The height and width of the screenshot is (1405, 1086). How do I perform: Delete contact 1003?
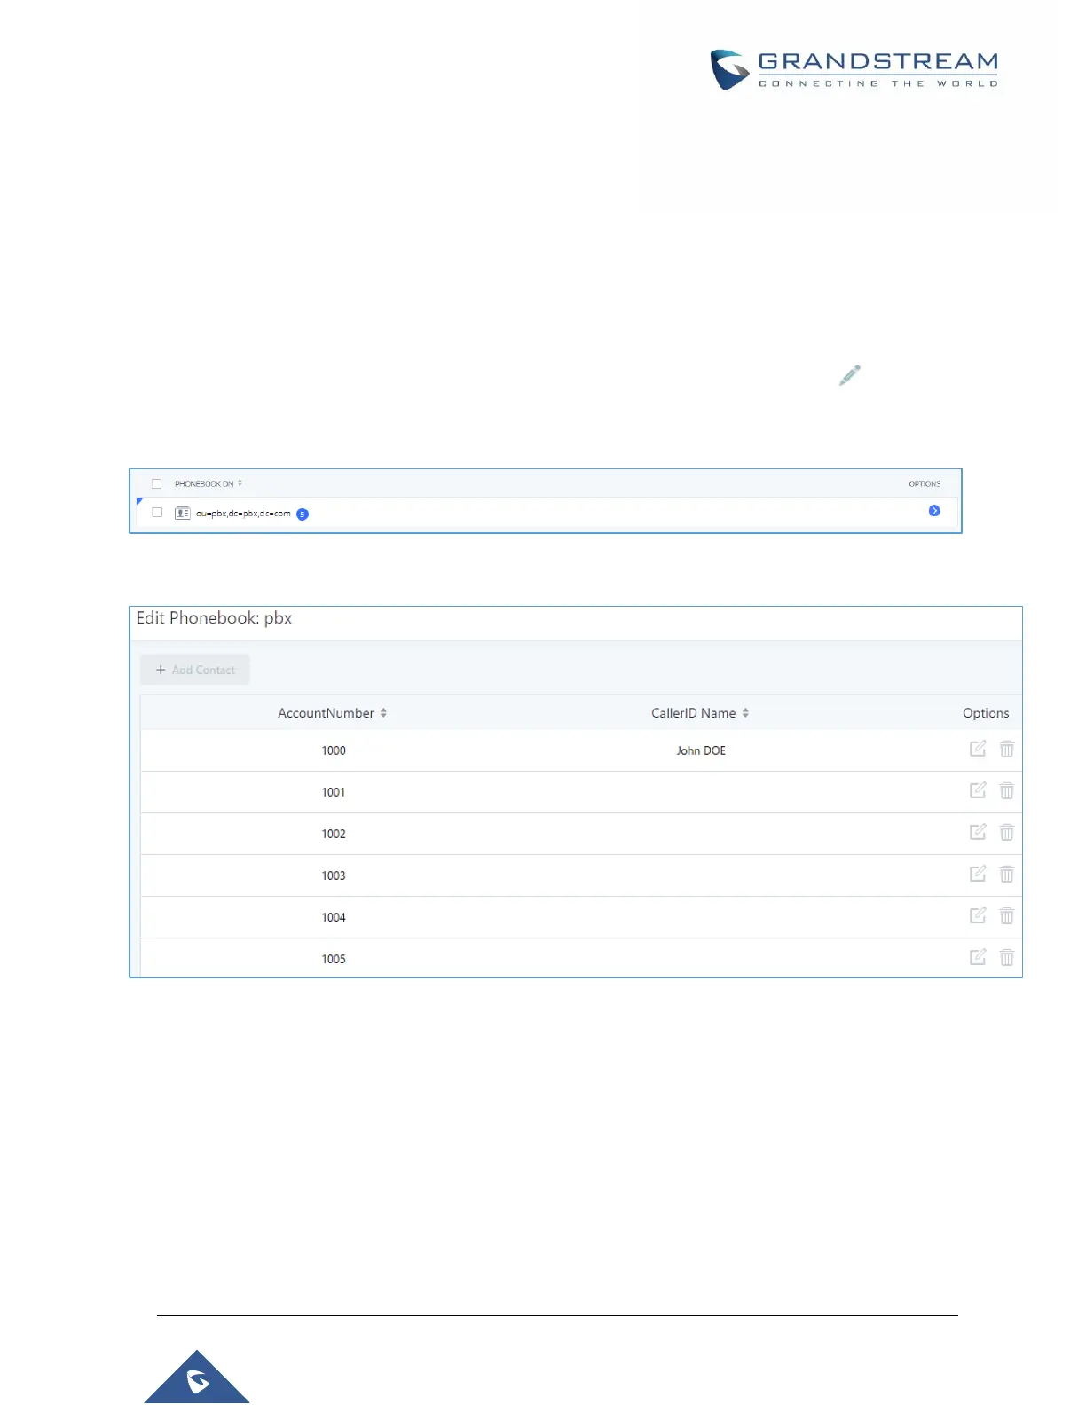pyautogui.click(x=1007, y=874)
